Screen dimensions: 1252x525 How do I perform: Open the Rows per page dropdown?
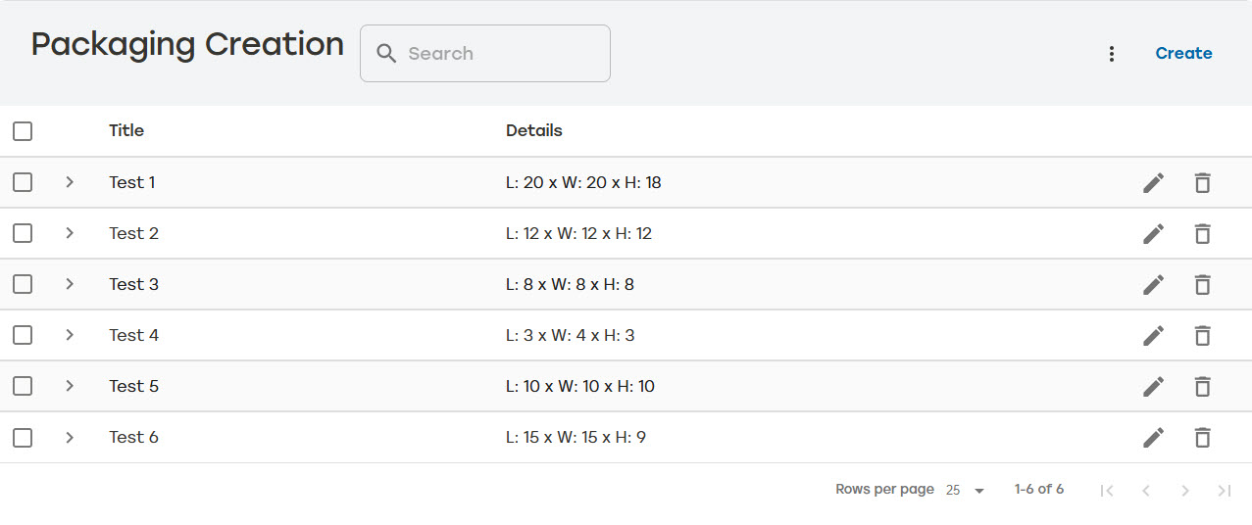966,490
